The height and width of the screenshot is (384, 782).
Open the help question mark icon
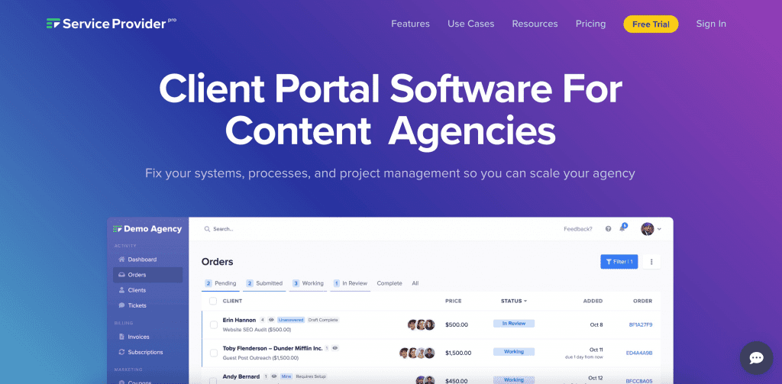(608, 229)
